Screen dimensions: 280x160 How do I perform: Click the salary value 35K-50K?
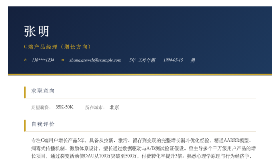(x=64, y=107)
